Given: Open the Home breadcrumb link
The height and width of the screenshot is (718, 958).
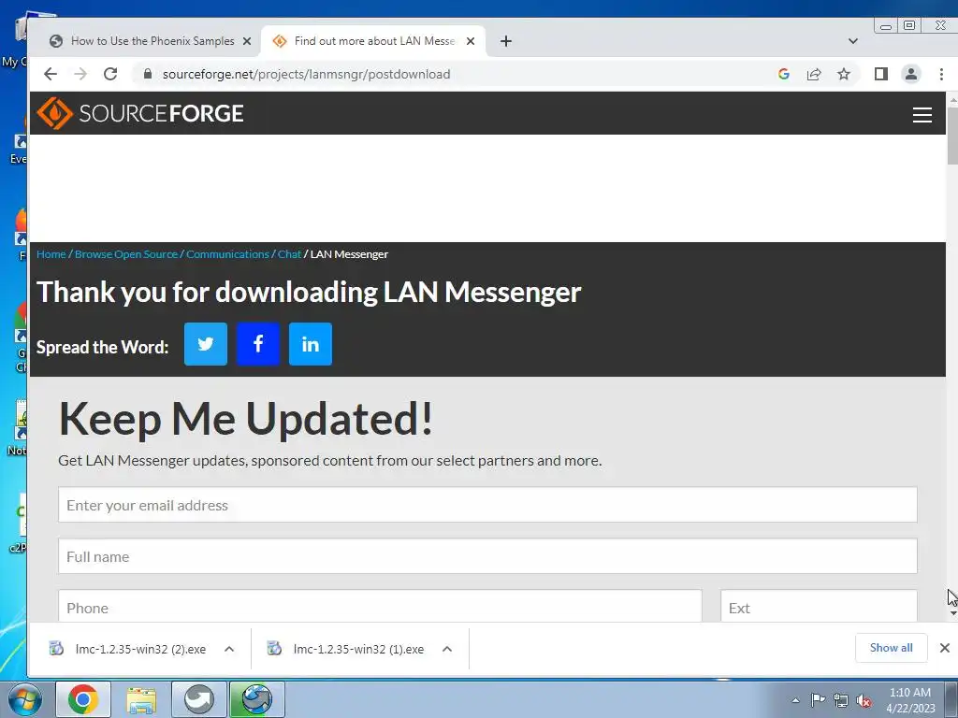Looking at the screenshot, I should 51,254.
